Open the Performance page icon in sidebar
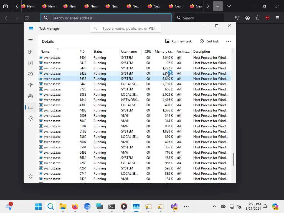 pyautogui.click(x=31, y=63)
